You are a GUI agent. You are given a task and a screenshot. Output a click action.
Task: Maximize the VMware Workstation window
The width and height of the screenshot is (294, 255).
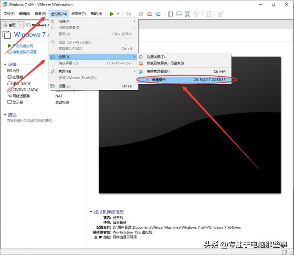click(273, 4)
